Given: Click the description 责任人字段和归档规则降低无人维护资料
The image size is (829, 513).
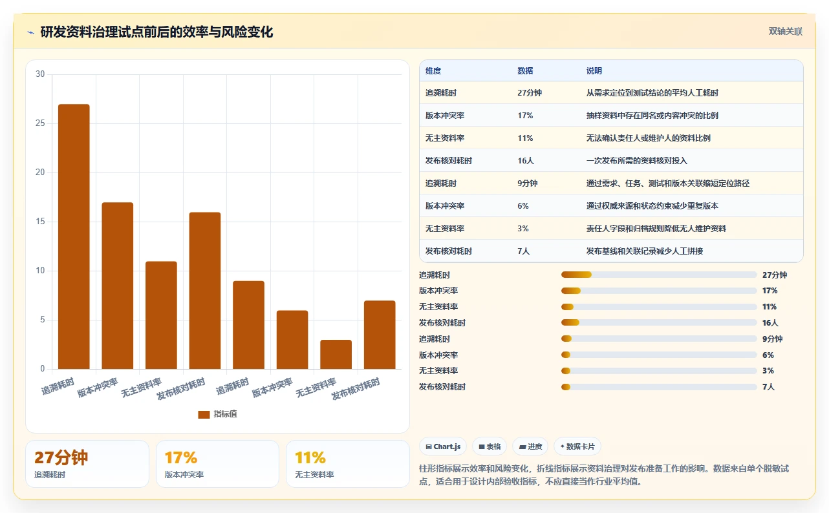Looking at the screenshot, I should [656, 229].
